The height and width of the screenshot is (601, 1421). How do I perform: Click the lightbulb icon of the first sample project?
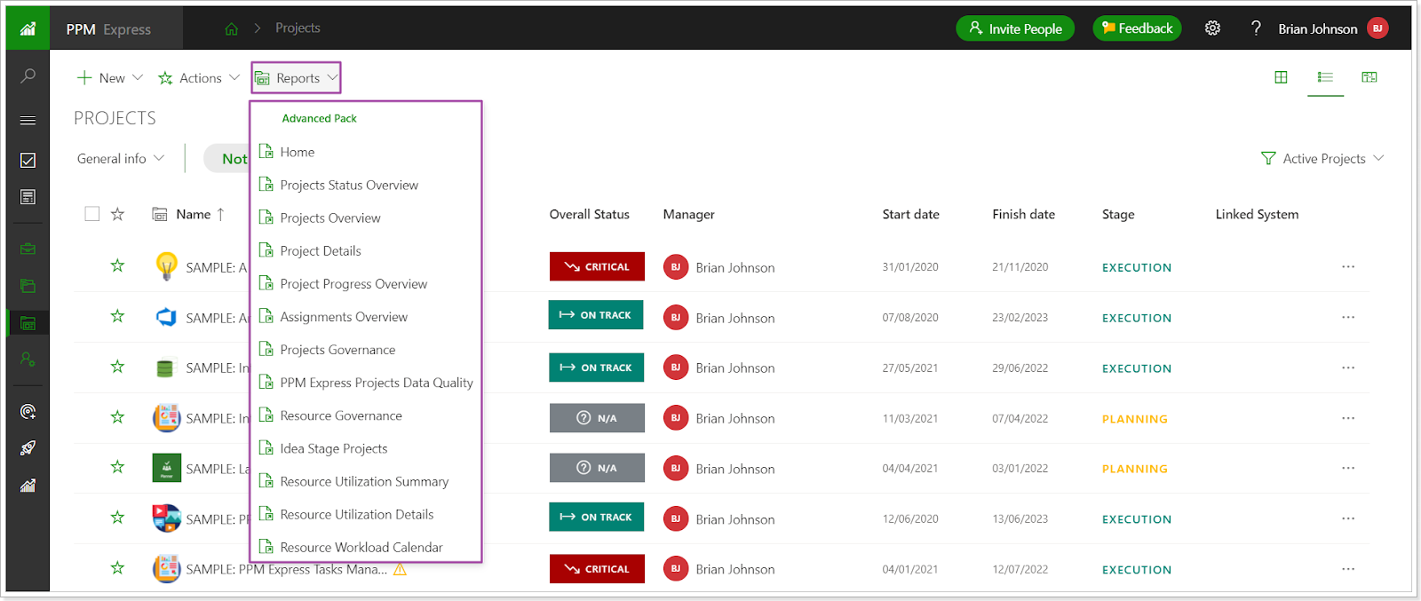(166, 266)
